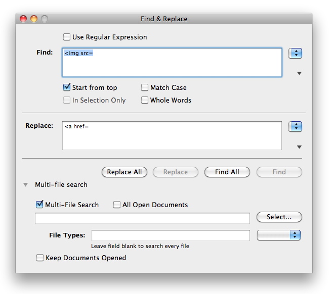Click inside the Replace text field

(172, 135)
